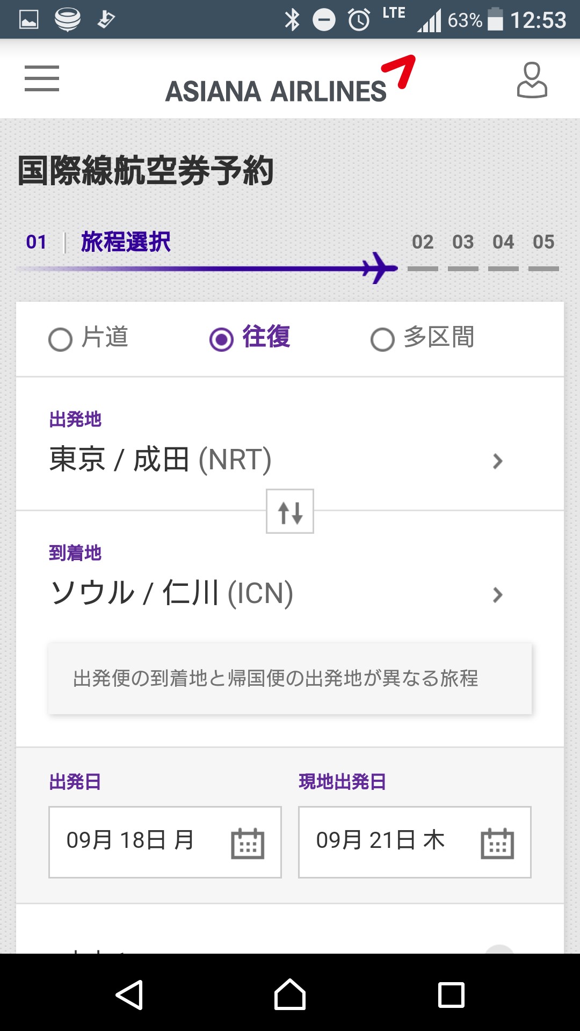Open calendar icon for 現地出発日
This screenshot has width=580, height=1031.
[x=497, y=843]
